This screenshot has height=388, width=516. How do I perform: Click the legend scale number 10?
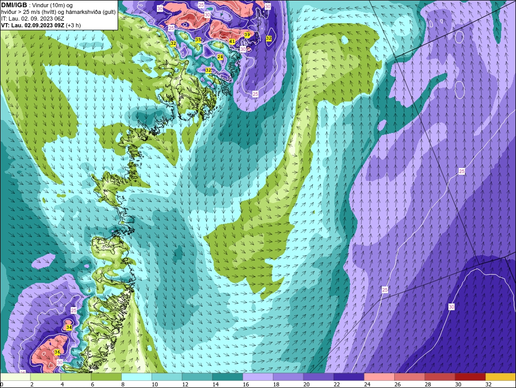tap(155, 384)
